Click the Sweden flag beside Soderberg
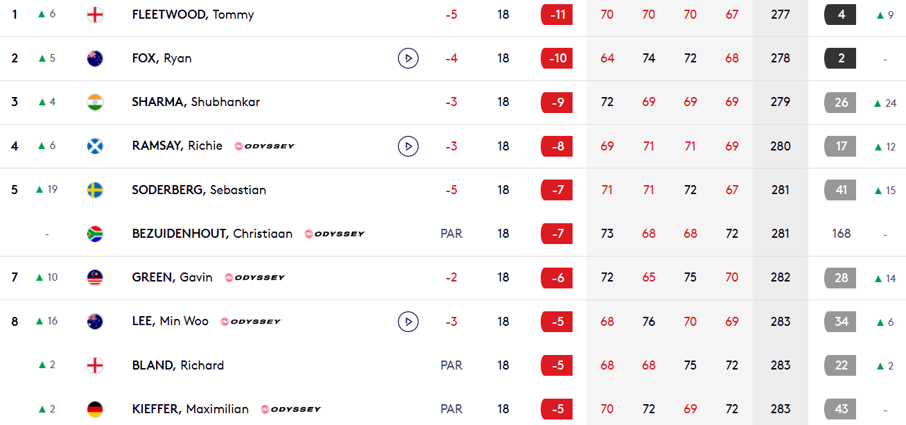Image resolution: width=906 pixels, height=425 pixels. (x=95, y=190)
